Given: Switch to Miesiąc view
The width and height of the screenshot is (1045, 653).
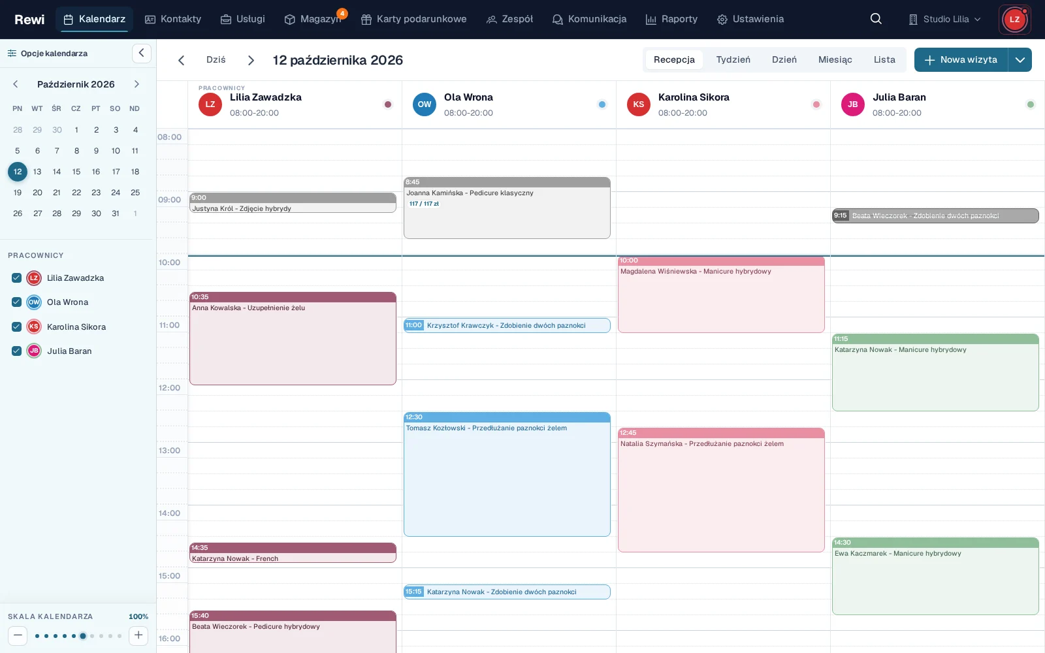Looking at the screenshot, I should coord(835,59).
